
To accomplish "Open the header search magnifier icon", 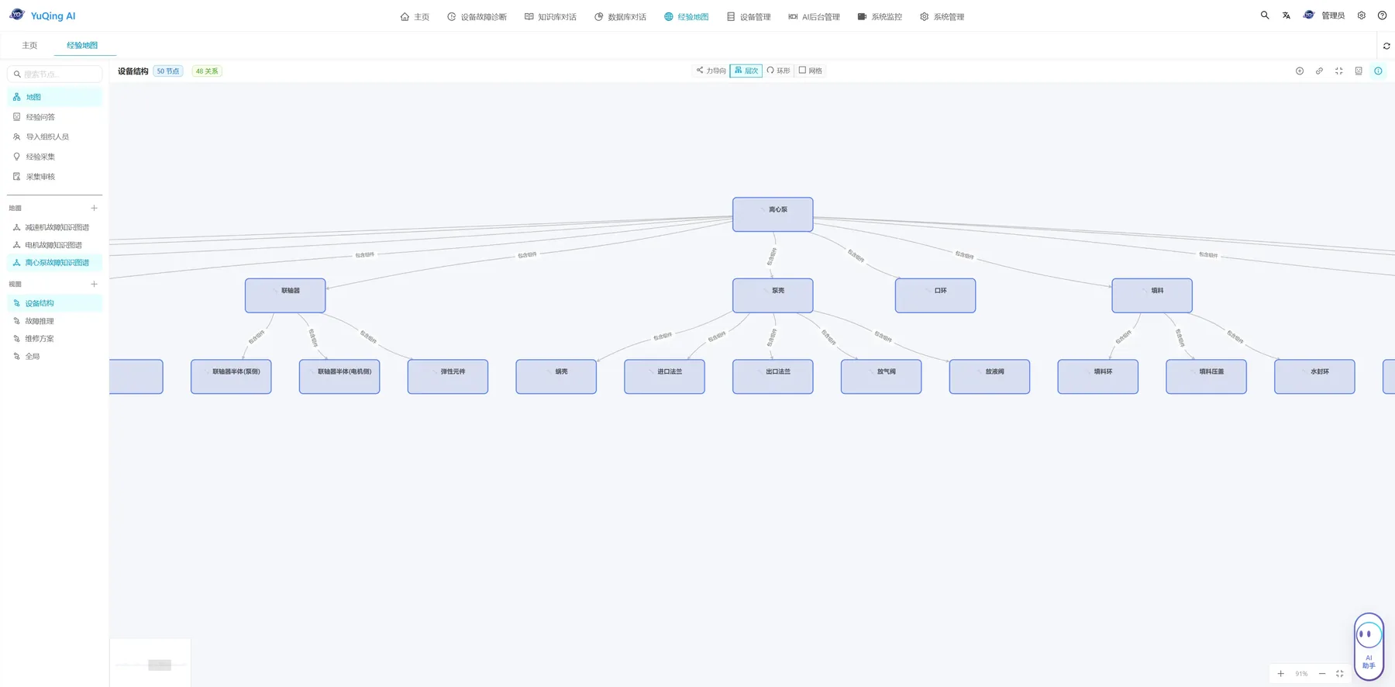I will 1265,16.
